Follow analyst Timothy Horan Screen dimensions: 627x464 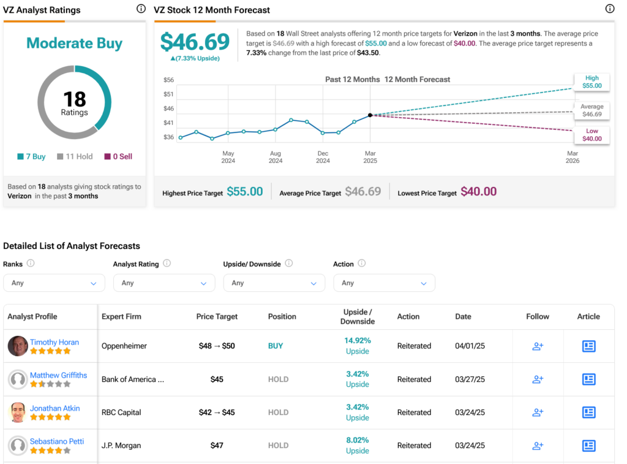point(538,346)
